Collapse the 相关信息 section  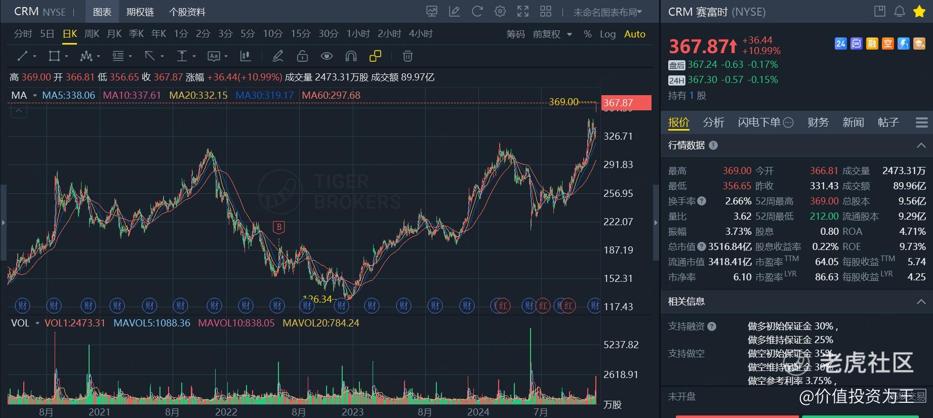(x=921, y=302)
